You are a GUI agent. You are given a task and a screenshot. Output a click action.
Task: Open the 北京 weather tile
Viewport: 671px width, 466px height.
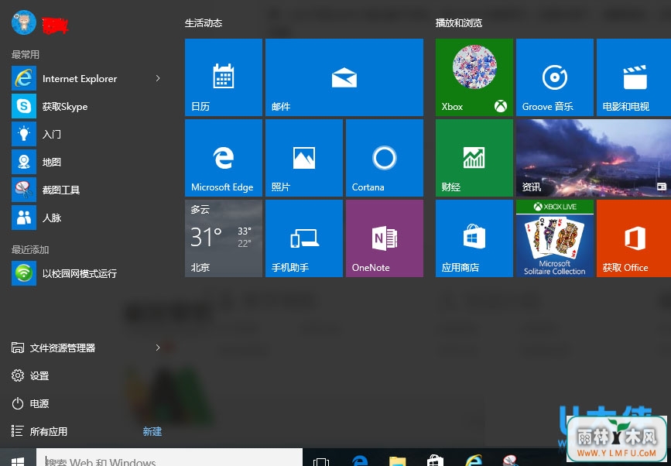coord(224,238)
